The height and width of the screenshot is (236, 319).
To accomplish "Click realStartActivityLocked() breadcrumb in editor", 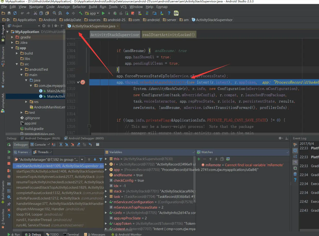I will (x=169, y=35).
